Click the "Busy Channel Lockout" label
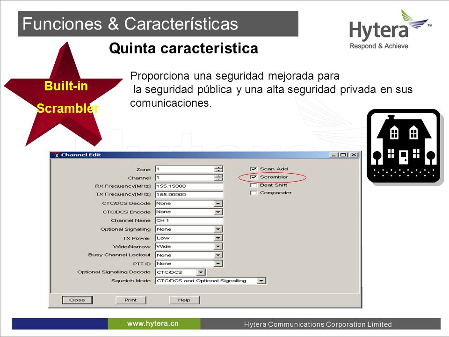The width and height of the screenshot is (449, 337). pyautogui.click(x=119, y=255)
